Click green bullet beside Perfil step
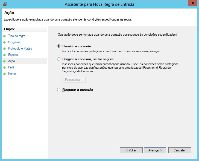Image resolution: width=199 pixels, height=161 pixels. pyautogui.click(x=4, y=67)
